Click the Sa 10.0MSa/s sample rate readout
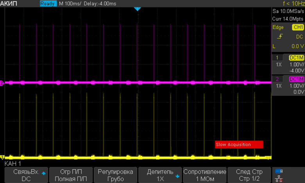This screenshot has height=183, width=305. coord(288,11)
